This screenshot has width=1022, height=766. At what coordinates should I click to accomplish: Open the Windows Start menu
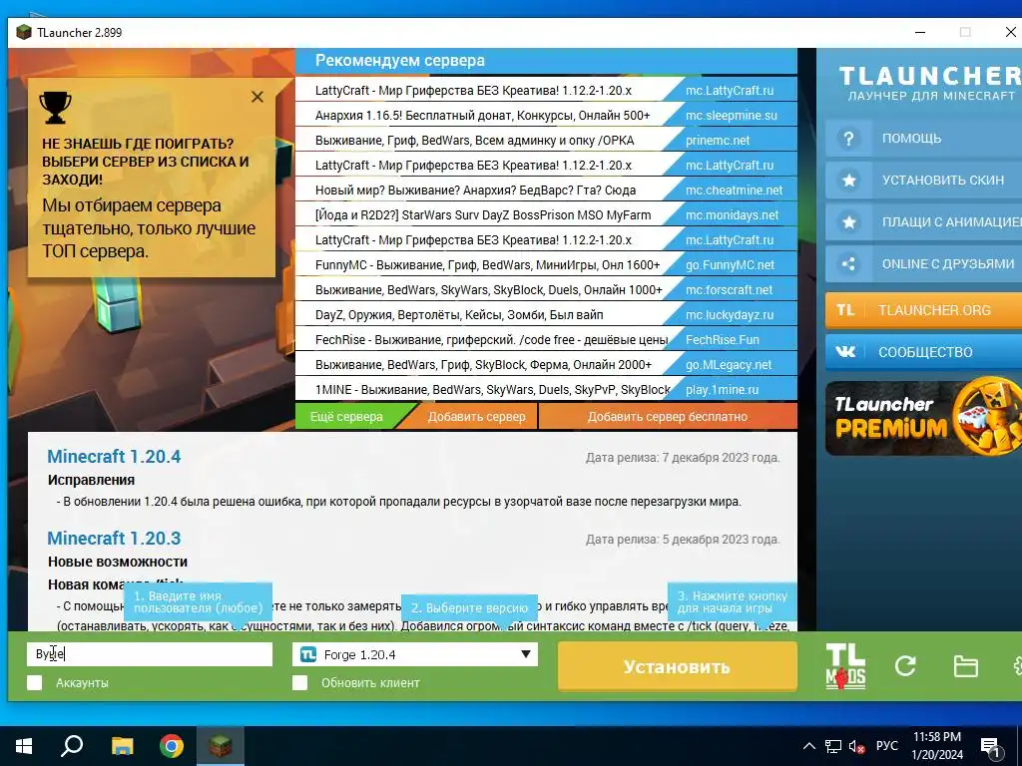tap(24, 746)
